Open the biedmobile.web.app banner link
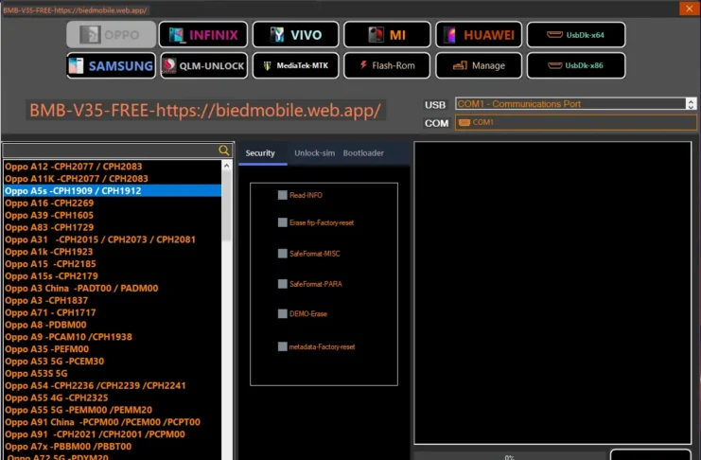The image size is (701, 460). pyautogui.click(x=205, y=110)
